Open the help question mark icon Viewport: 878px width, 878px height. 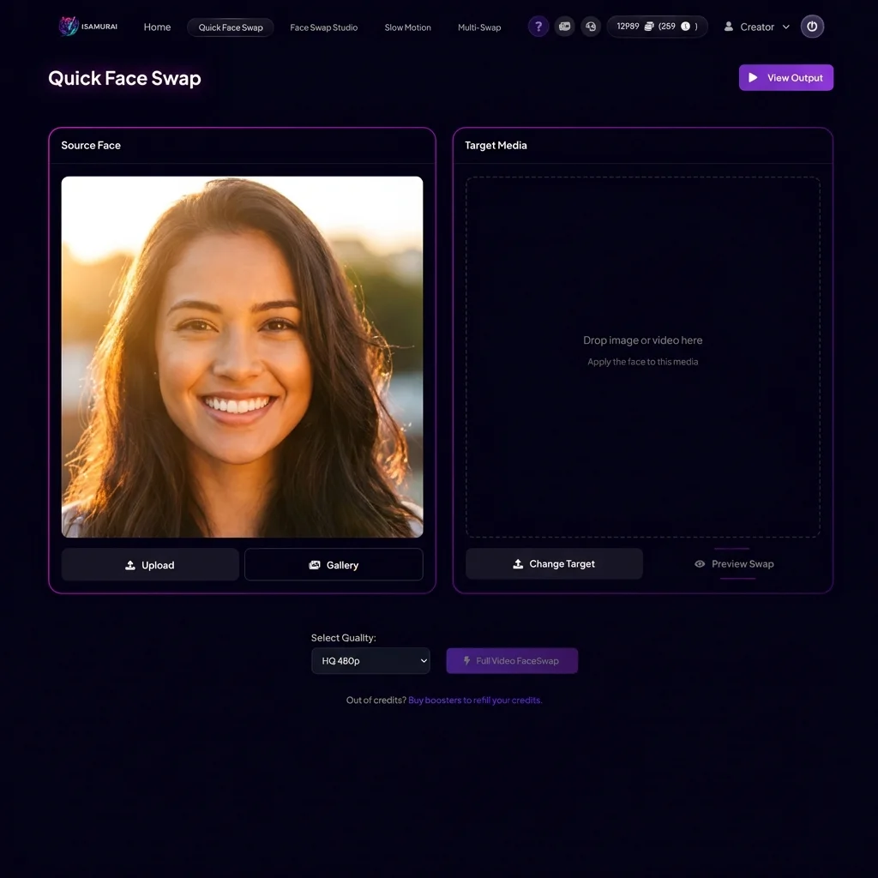click(538, 27)
